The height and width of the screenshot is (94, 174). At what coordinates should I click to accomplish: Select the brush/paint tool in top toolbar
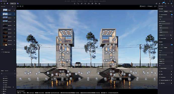click(x=85, y=4)
